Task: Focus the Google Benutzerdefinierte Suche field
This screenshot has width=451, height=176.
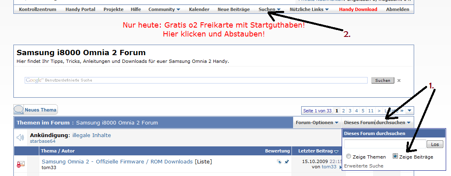Action: pyautogui.click(x=196, y=80)
